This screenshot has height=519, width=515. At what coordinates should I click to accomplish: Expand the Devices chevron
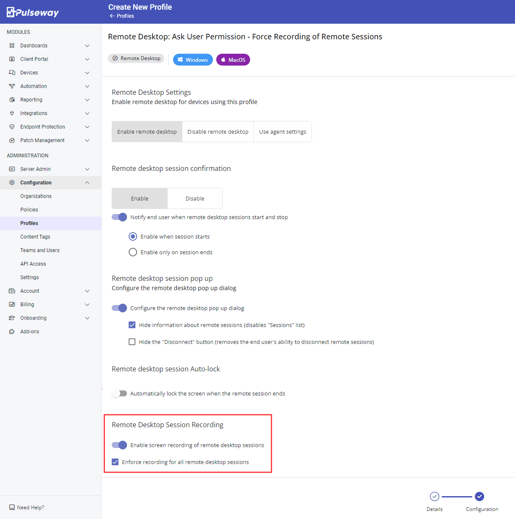tap(87, 73)
